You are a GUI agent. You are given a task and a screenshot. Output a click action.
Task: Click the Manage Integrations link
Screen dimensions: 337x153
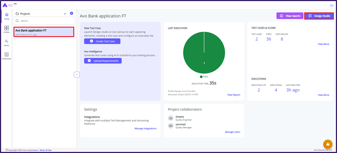coord(145,128)
